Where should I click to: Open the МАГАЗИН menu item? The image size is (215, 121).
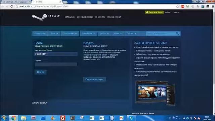pyautogui.click(x=70, y=17)
